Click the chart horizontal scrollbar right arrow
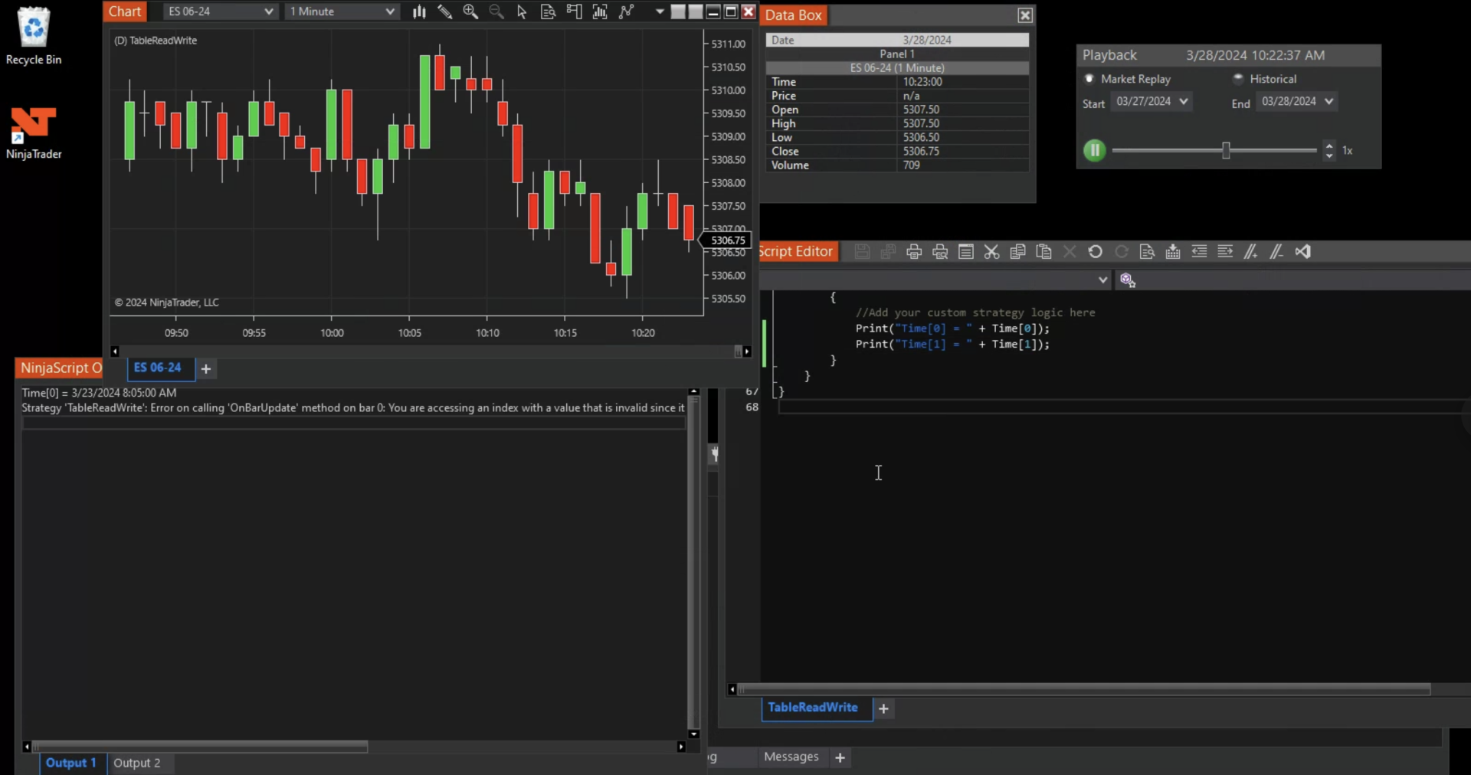The height and width of the screenshot is (775, 1471). (747, 352)
